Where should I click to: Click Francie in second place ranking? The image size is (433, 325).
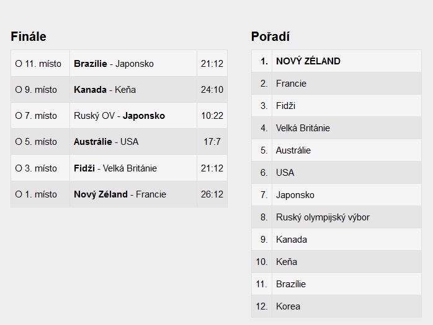[x=292, y=84]
